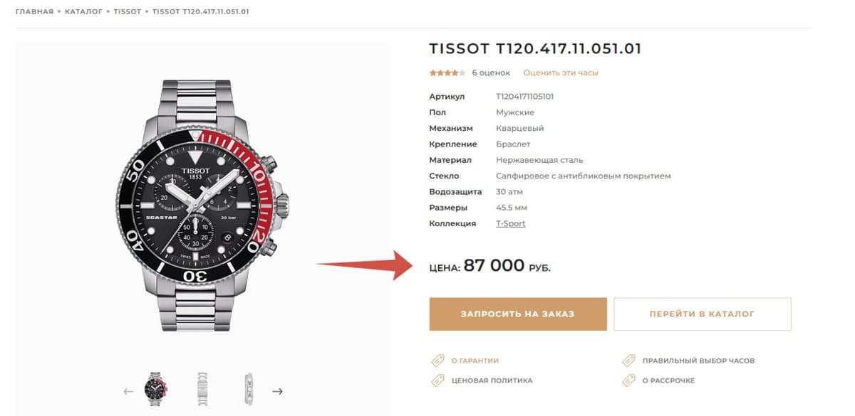This screenshot has width=855, height=416.
Task: Click the left arrow under the product photos
Action: [x=129, y=391]
